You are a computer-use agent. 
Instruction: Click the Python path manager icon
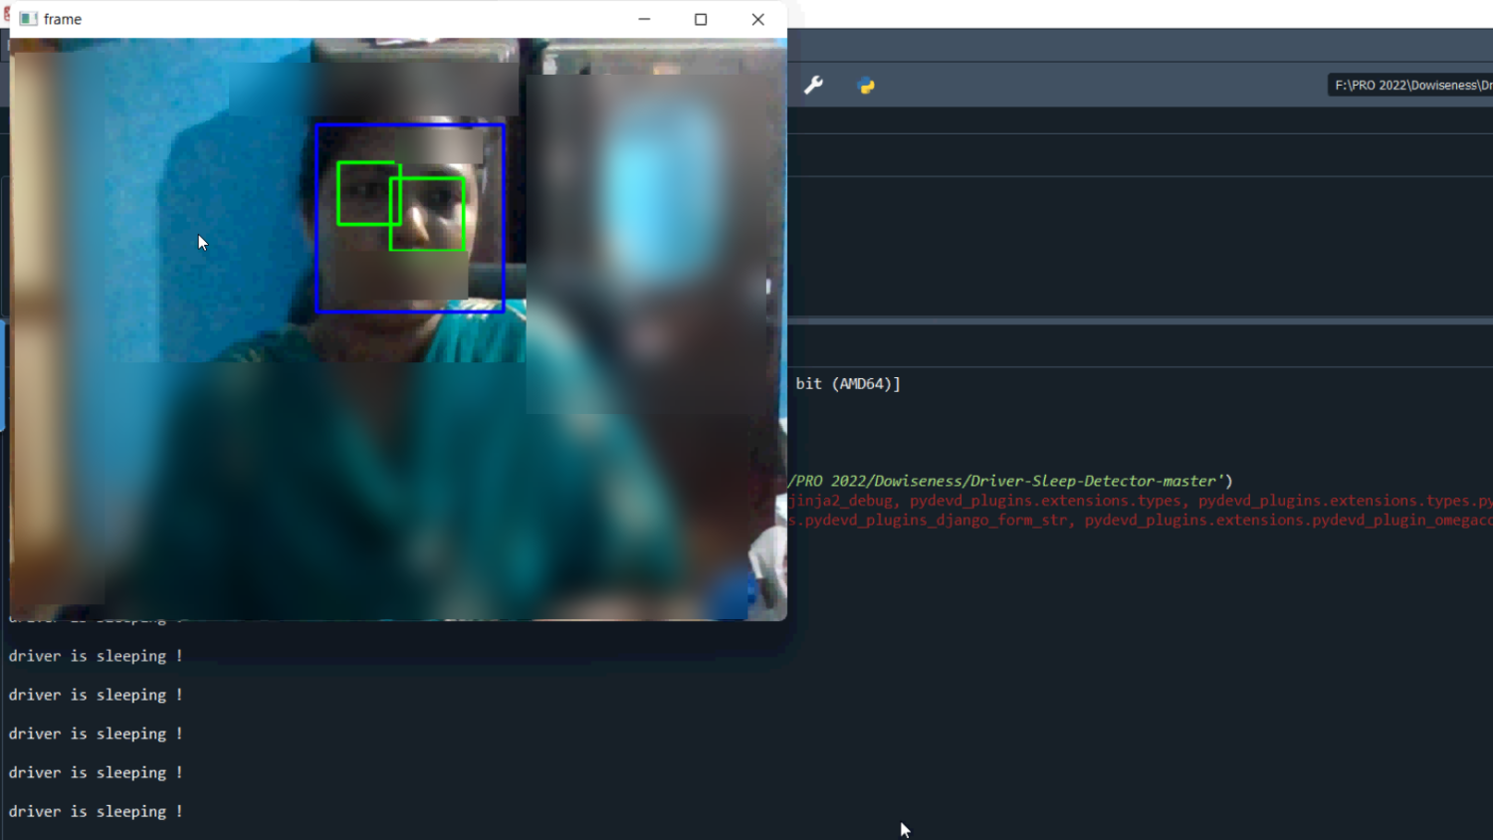[x=866, y=86]
